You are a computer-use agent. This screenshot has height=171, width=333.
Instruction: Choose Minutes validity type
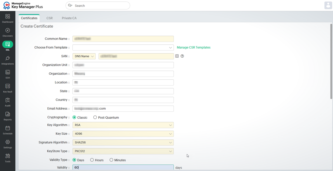[x=111, y=160]
